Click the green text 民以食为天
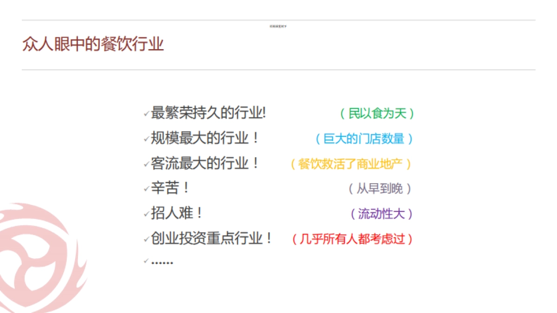The image size is (557, 313). (378, 114)
